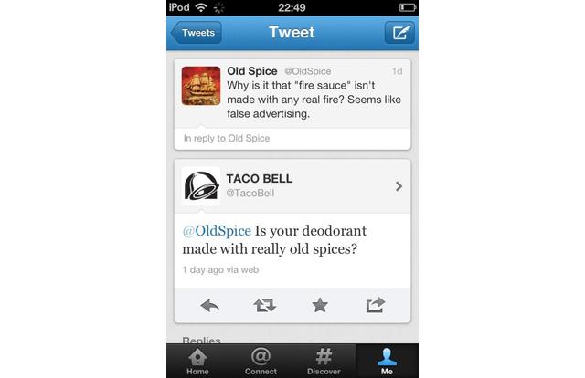Tap the Taco Bell logo avatar
This screenshot has width=585, height=378.
click(201, 186)
